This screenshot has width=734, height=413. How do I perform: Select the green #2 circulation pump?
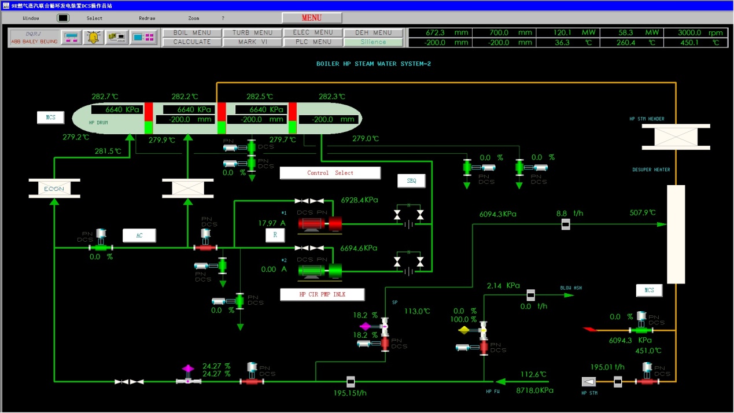(319, 270)
